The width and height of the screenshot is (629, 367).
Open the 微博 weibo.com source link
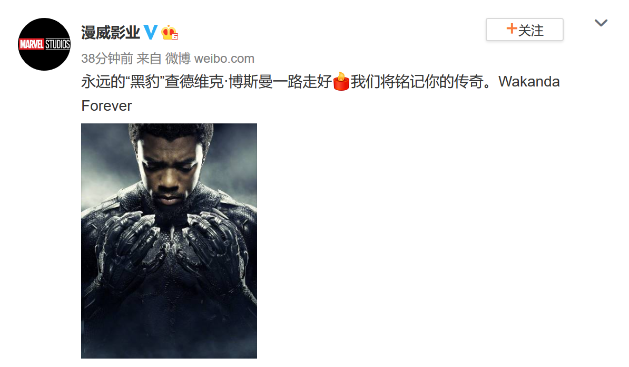(x=210, y=59)
